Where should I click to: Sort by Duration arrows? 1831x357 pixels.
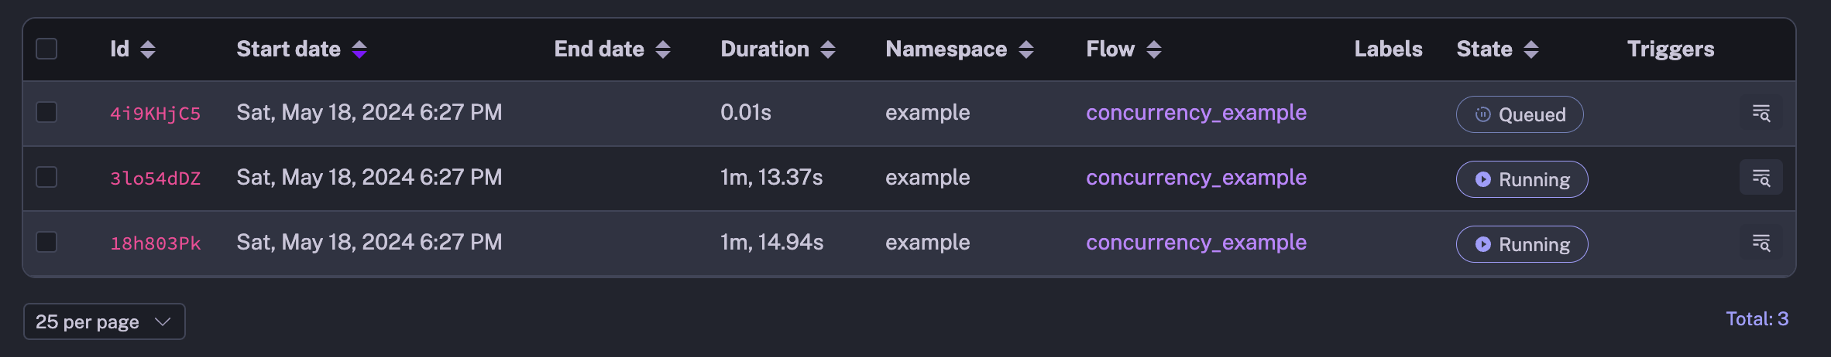828,49
